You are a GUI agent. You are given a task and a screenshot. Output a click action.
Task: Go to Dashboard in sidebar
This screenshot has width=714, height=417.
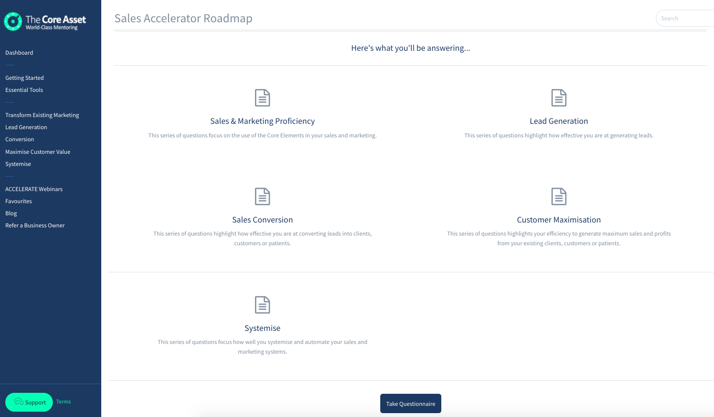tap(19, 53)
